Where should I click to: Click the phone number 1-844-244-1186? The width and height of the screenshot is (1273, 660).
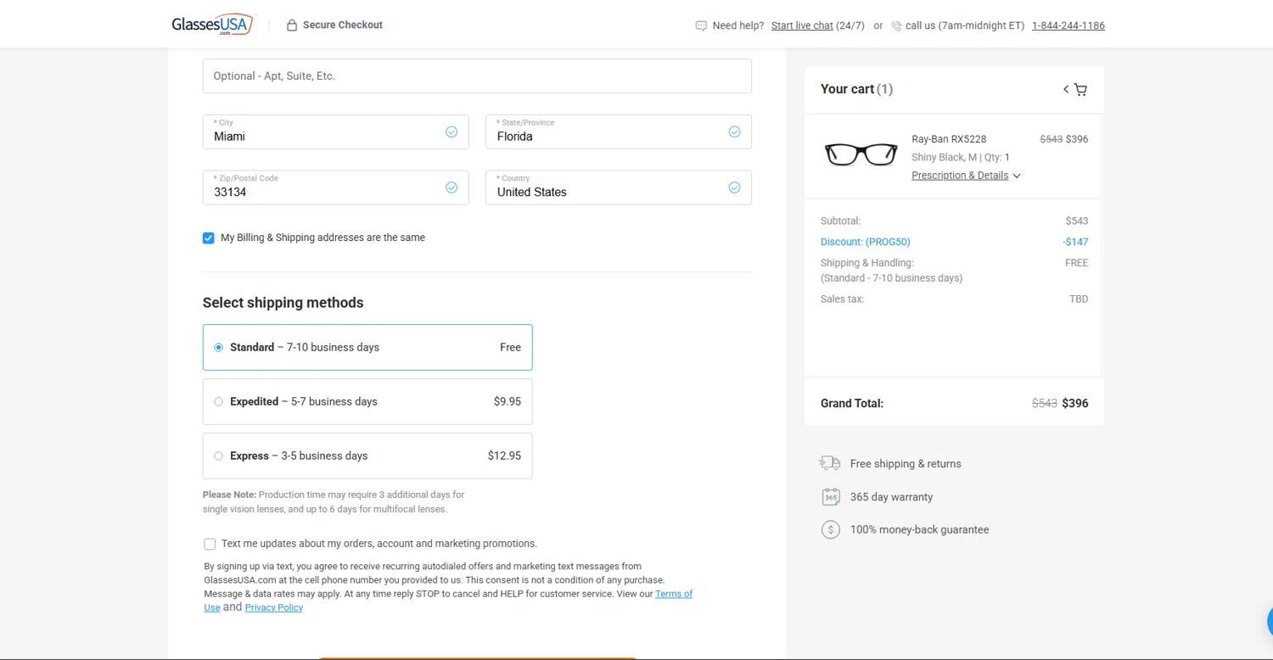(x=1068, y=25)
